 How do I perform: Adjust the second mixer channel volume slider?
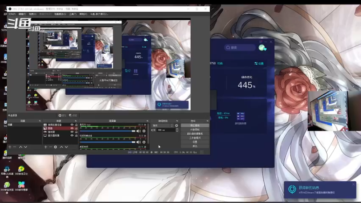[107, 142]
